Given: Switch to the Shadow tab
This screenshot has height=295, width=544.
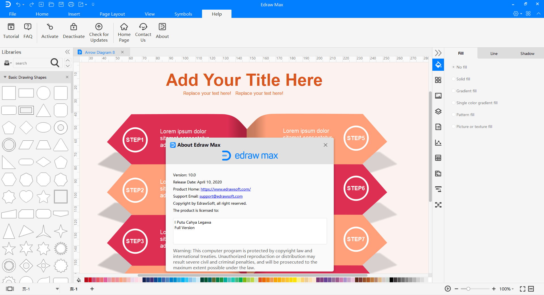Looking at the screenshot, I should [527, 54].
